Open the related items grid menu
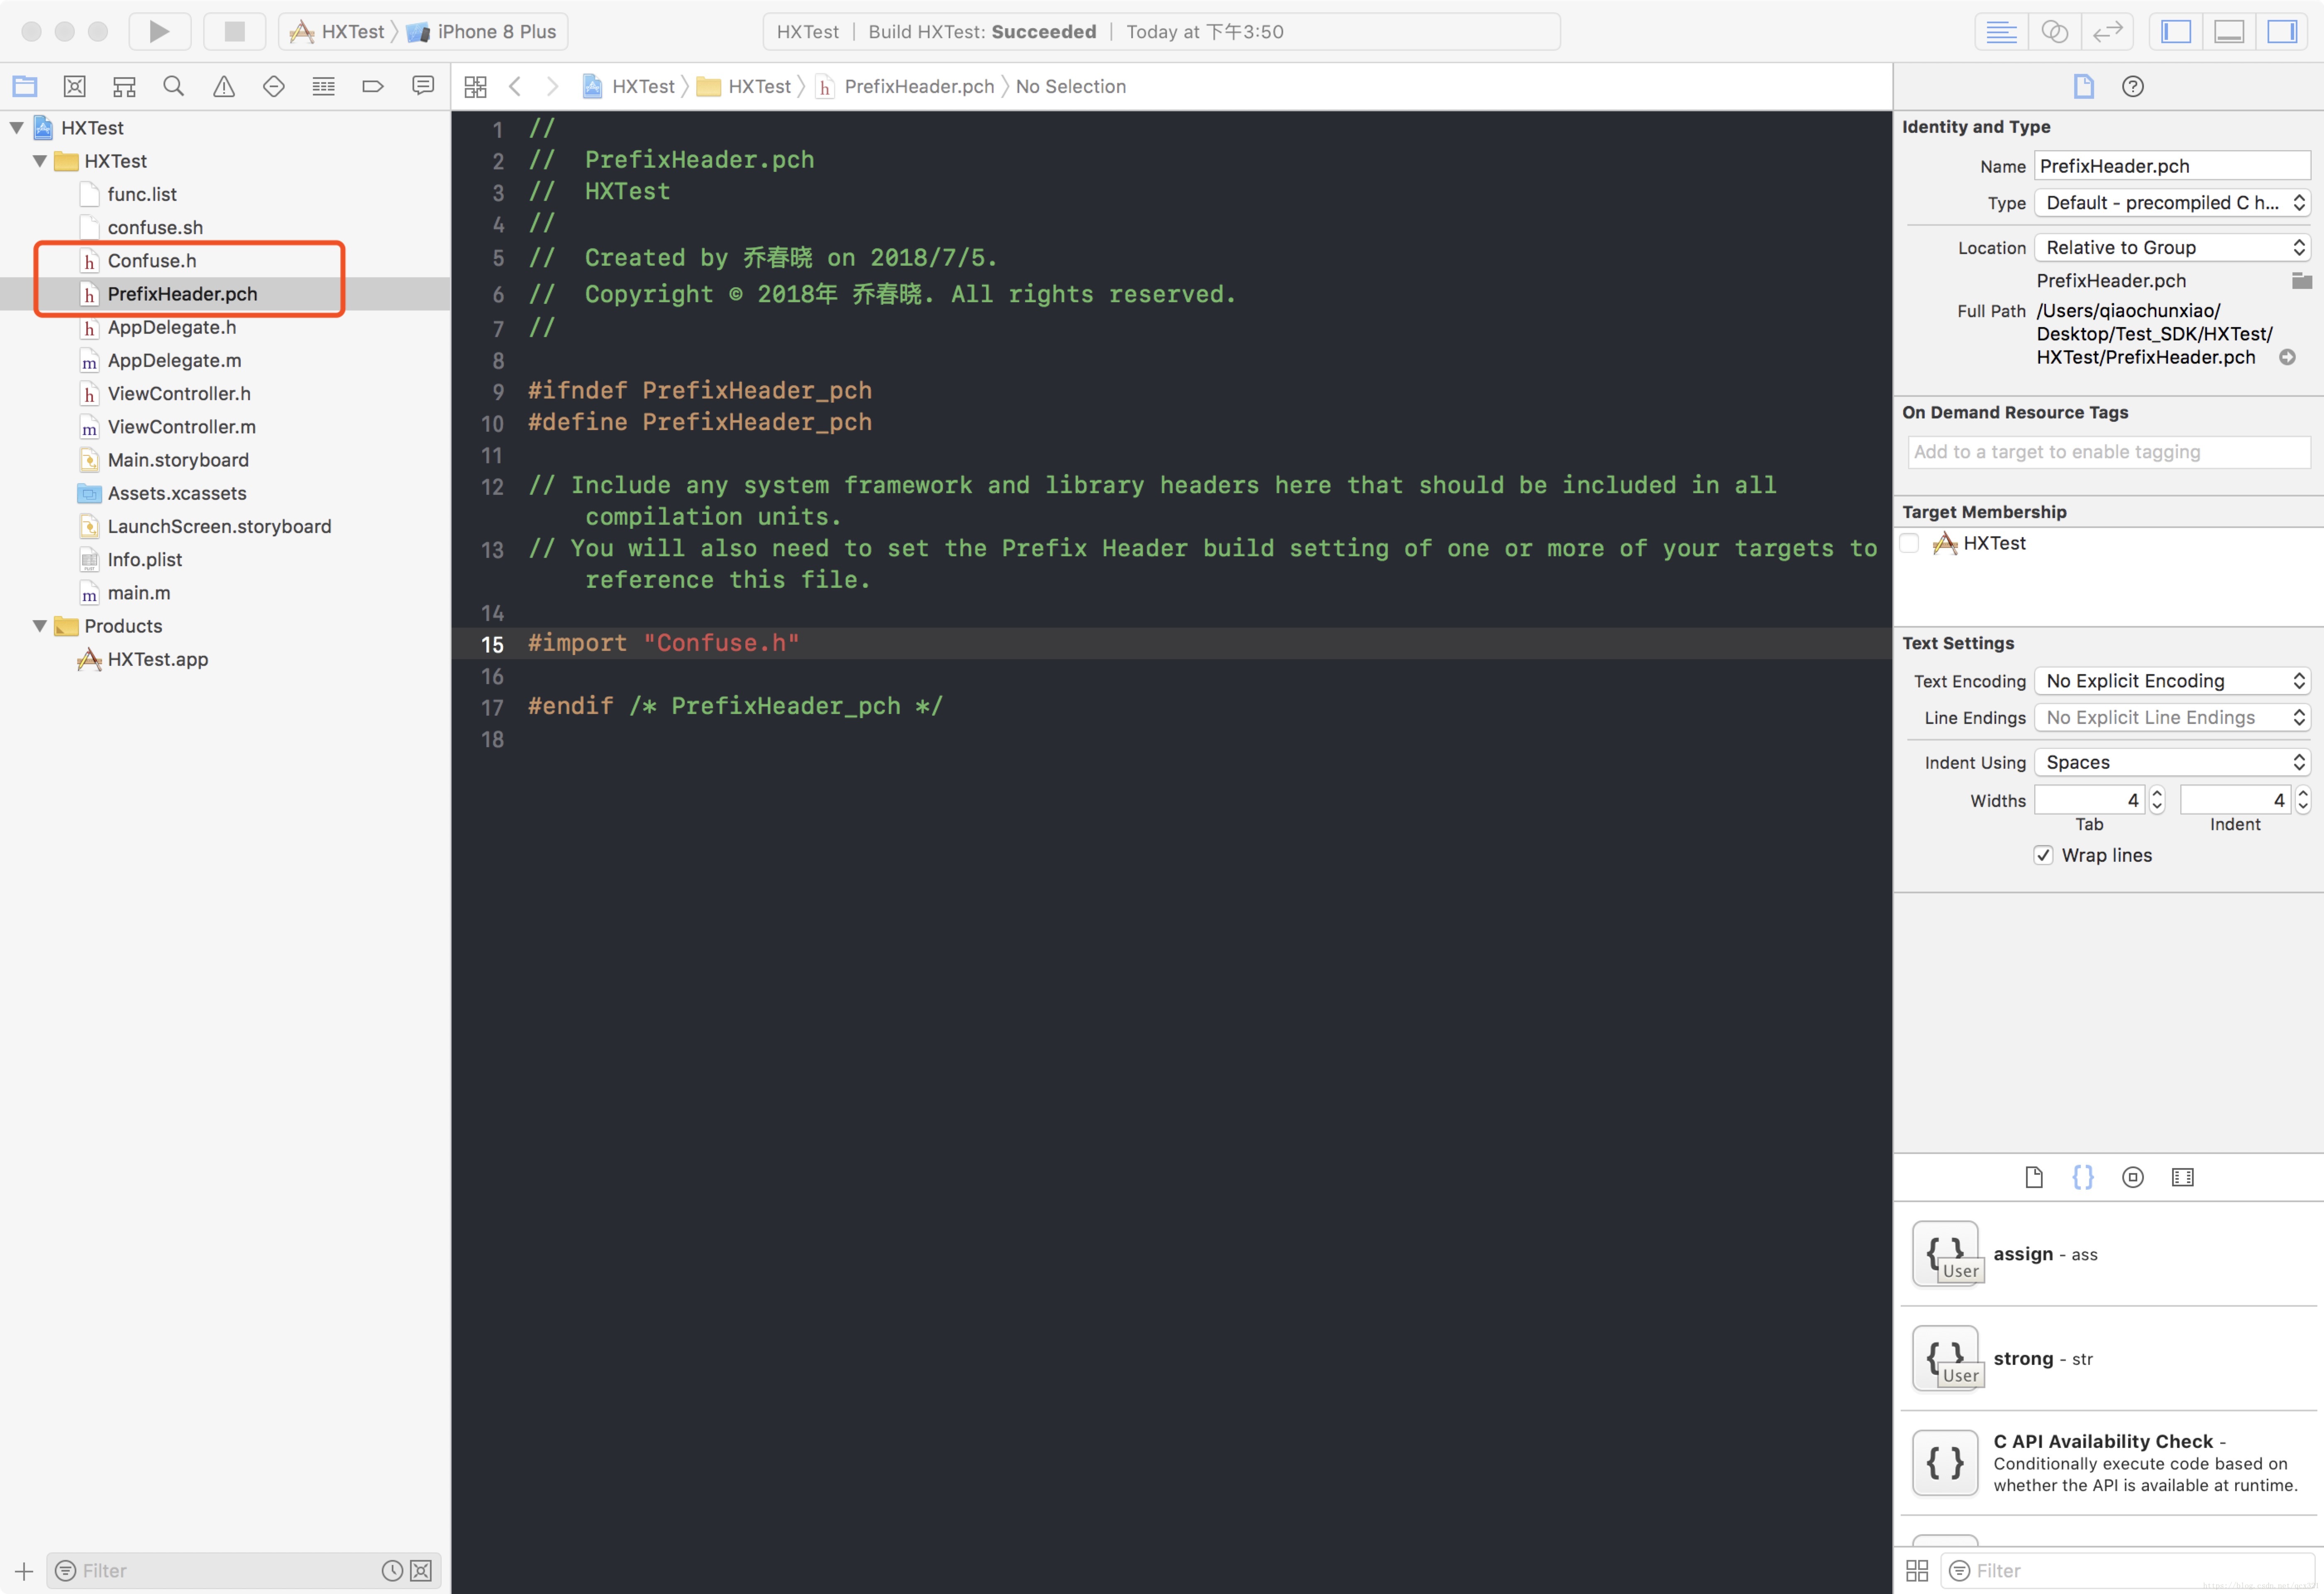2324x1594 pixels. pos(476,87)
